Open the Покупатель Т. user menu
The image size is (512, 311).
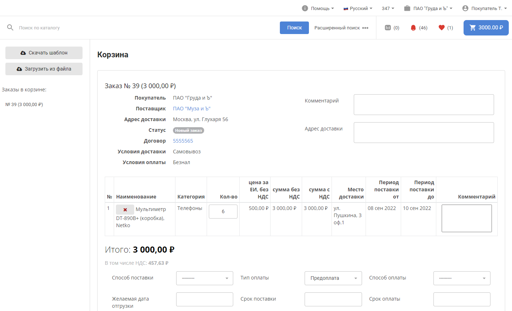484,8
